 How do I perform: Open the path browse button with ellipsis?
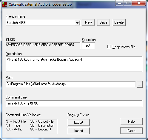click(x=140, y=84)
